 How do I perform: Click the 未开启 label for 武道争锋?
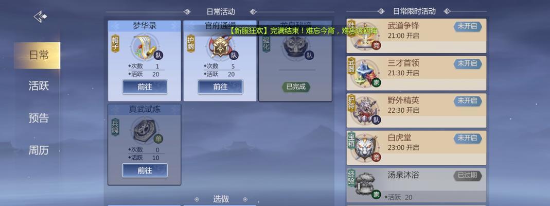point(468,26)
